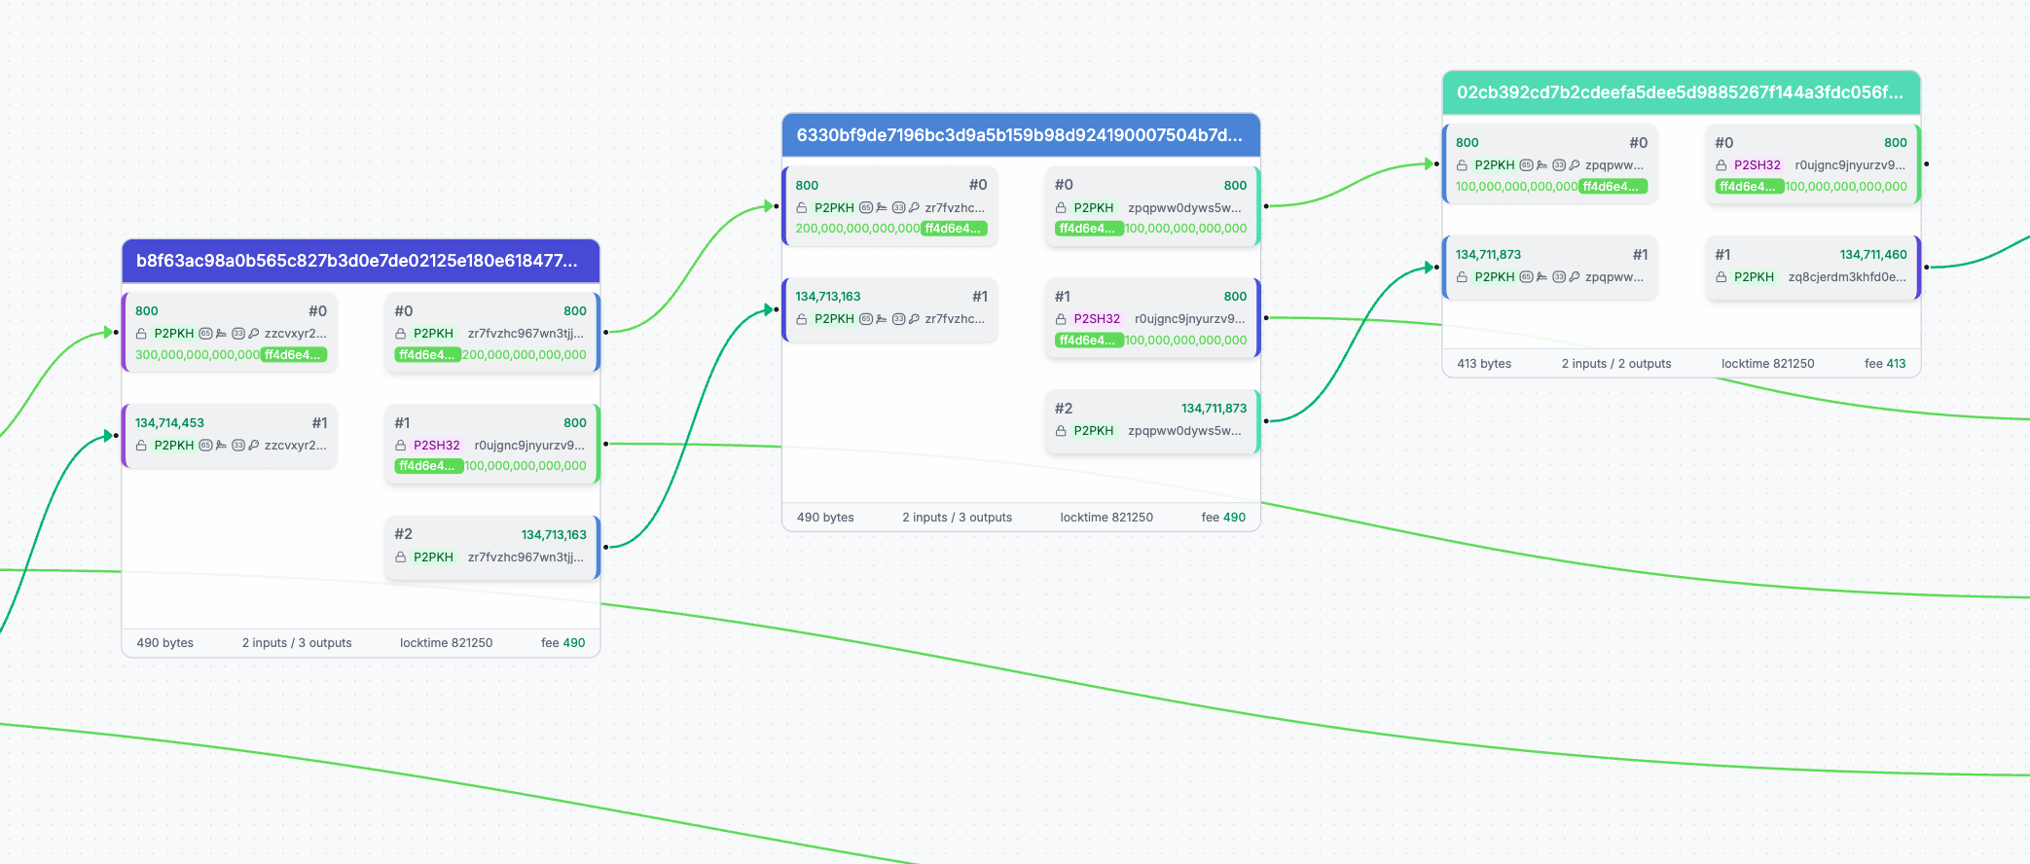Viewport: 2030px width, 864px height.
Task: Click lock icon on 6330bf9 output #0
Action: [x=1061, y=208]
